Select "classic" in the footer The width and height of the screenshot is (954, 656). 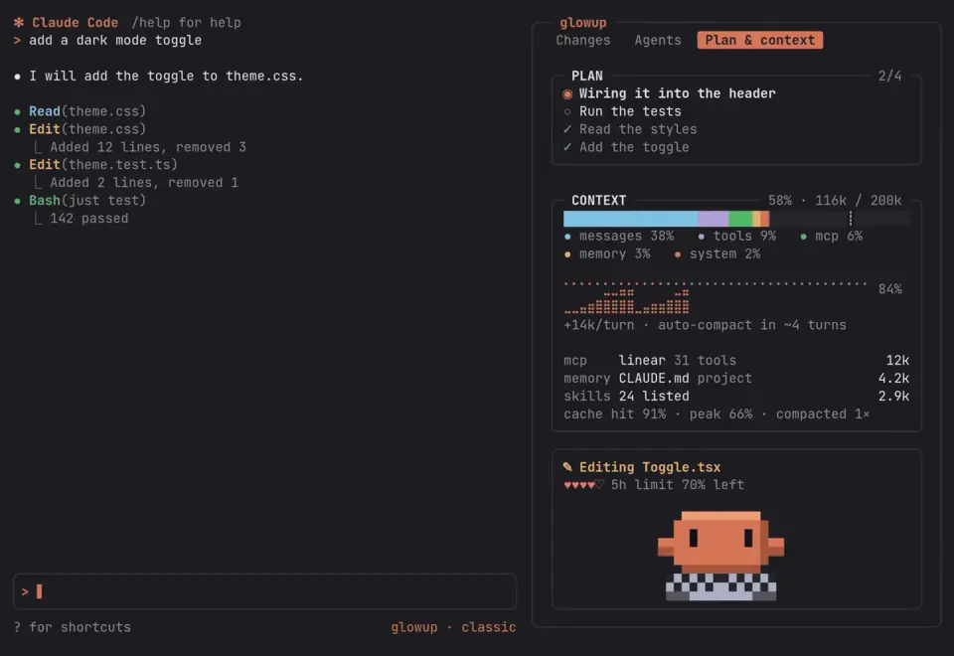click(489, 627)
